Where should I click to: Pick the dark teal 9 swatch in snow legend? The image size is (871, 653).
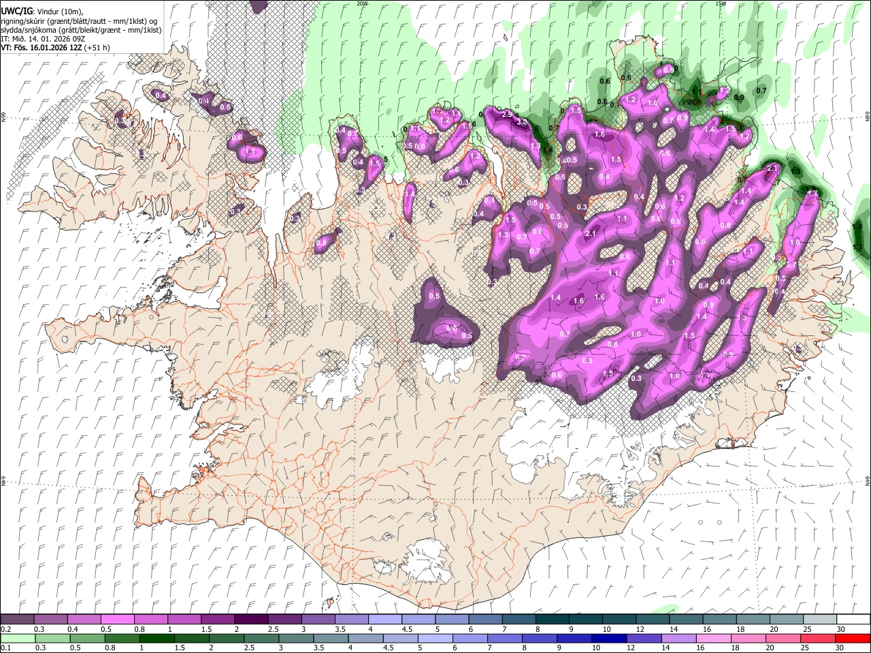tap(586, 619)
